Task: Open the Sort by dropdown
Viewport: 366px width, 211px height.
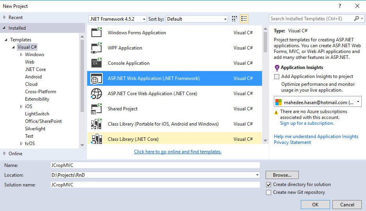Action: pos(197,19)
